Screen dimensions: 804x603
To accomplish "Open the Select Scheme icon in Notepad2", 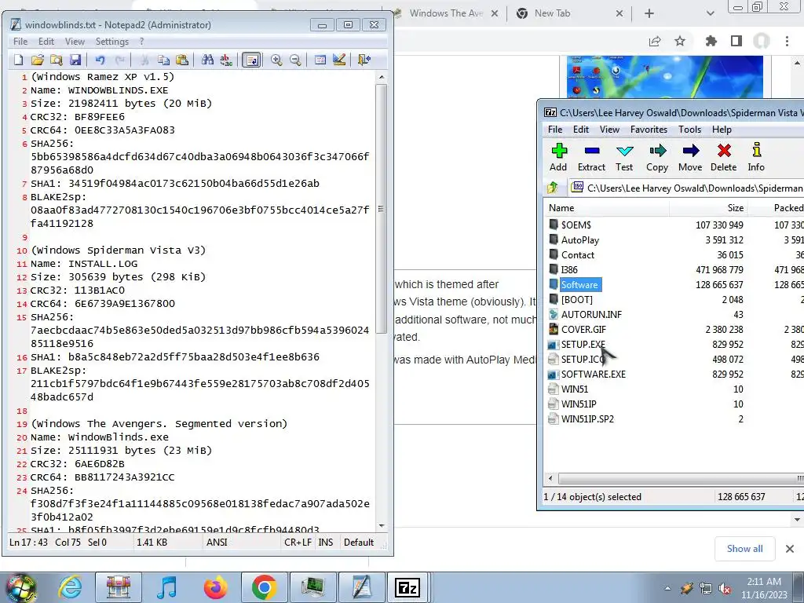I will tap(320, 60).
